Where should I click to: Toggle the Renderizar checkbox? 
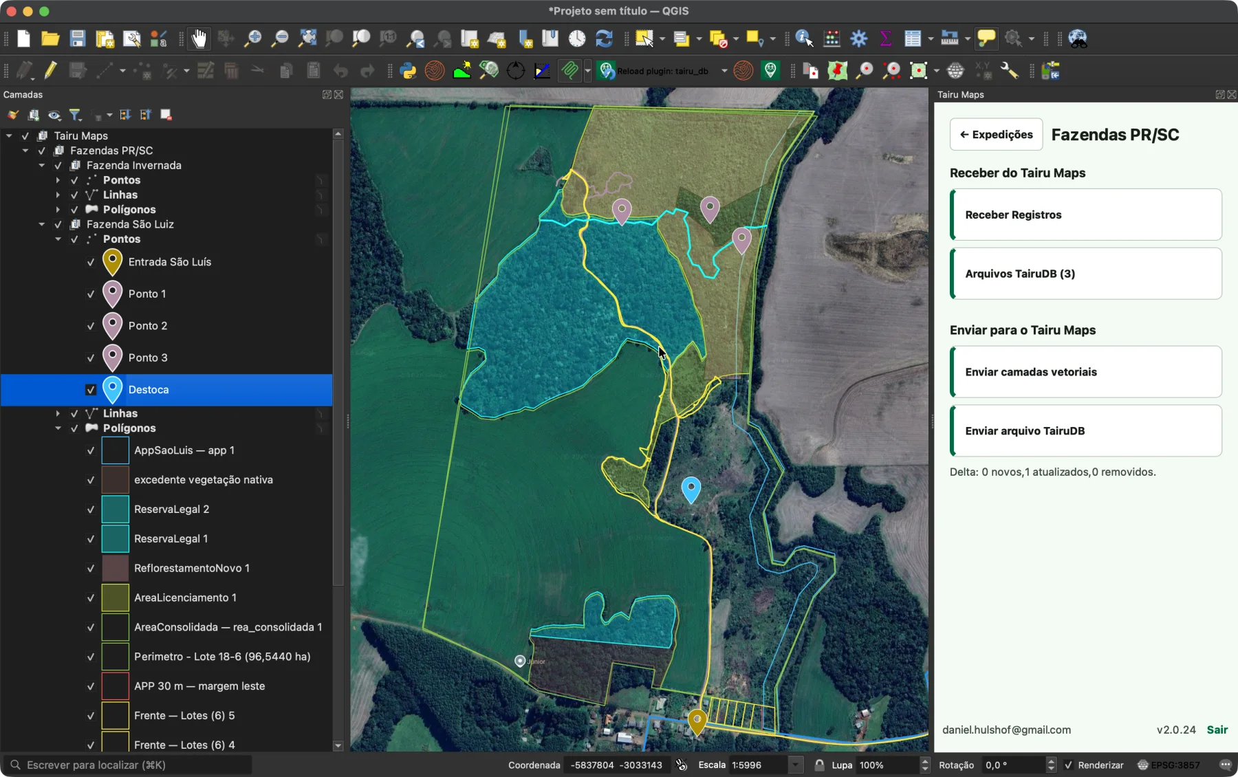(x=1068, y=765)
